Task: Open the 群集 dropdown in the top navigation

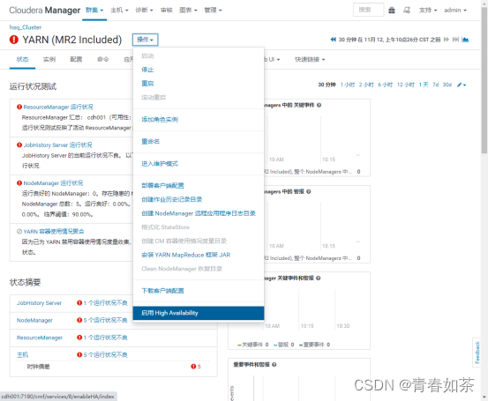Action: pyautogui.click(x=94, y=11)
